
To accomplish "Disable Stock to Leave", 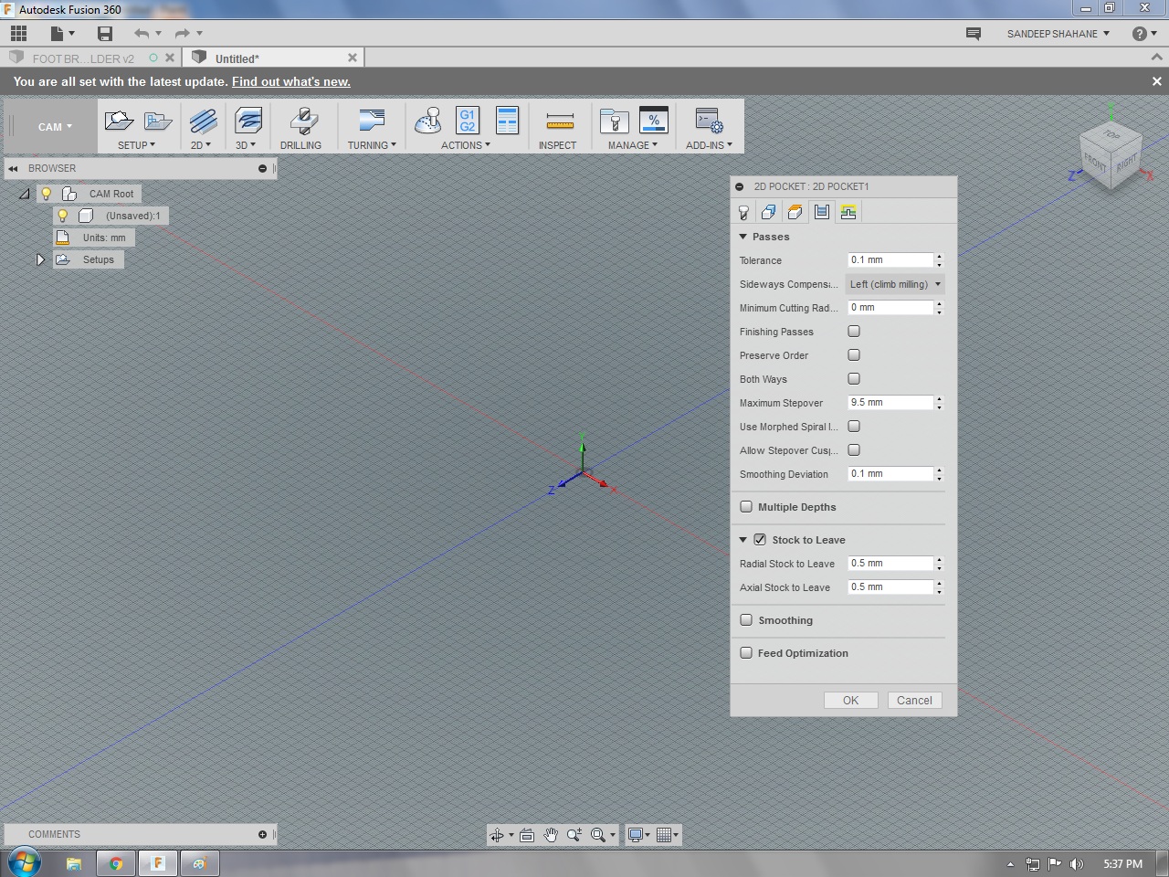I will click(760, 539).
